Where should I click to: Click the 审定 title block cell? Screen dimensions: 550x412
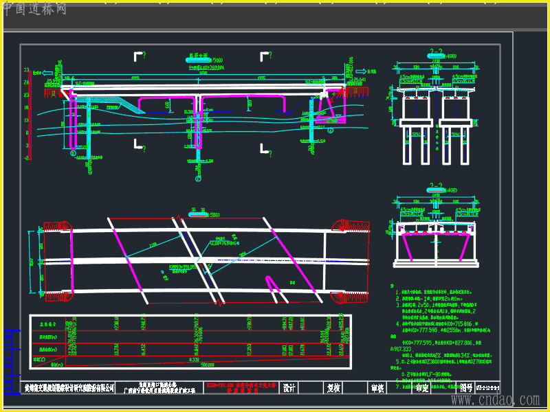coord(421,388)
